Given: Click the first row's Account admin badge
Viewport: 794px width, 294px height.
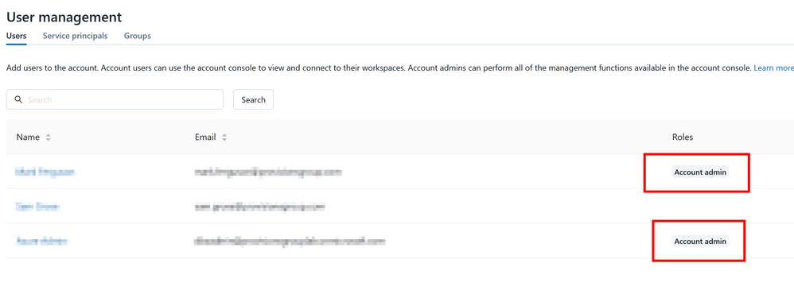Looking at the screenshot, I should (700, 172).
